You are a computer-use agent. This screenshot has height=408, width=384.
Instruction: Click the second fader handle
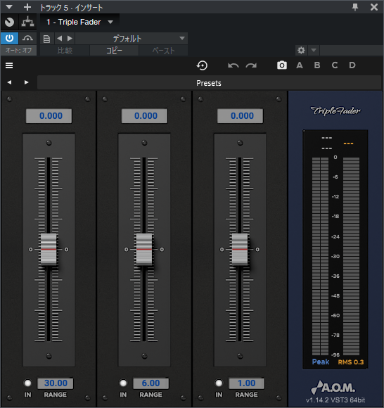pyautogui.click(x=144, y=249)
